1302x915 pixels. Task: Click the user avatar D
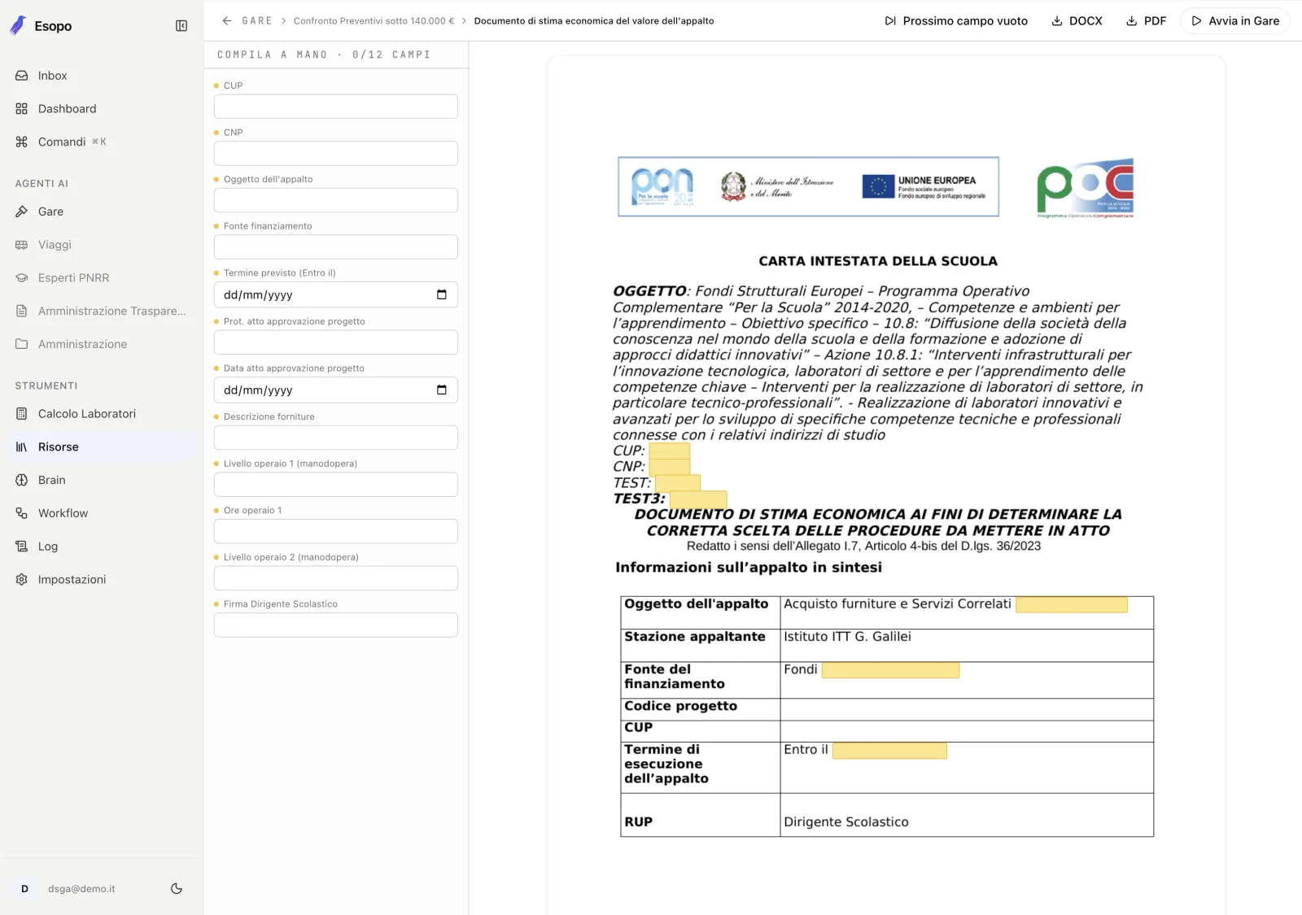point(24,889)
